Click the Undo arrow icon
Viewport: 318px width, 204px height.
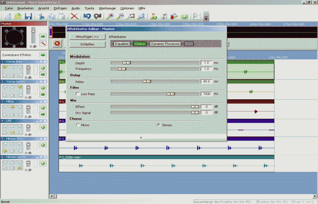click(x=87, y=16)
